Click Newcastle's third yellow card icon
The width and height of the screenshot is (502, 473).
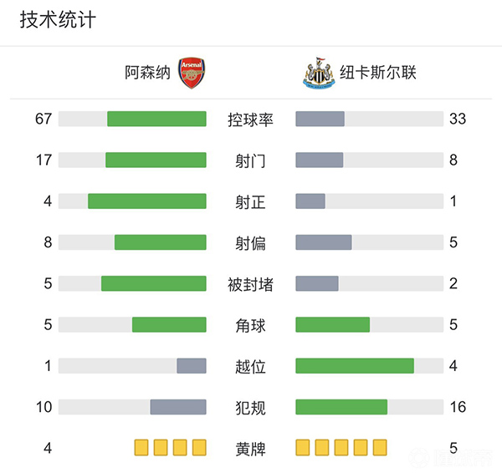341,447
